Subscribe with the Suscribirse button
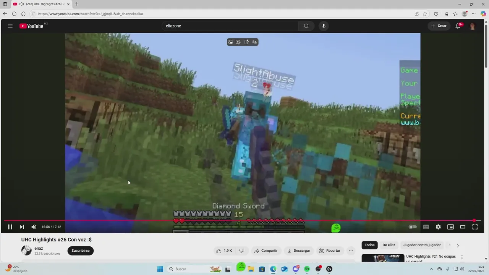This screenshot has width=489, height=275. tap(81, 251)
